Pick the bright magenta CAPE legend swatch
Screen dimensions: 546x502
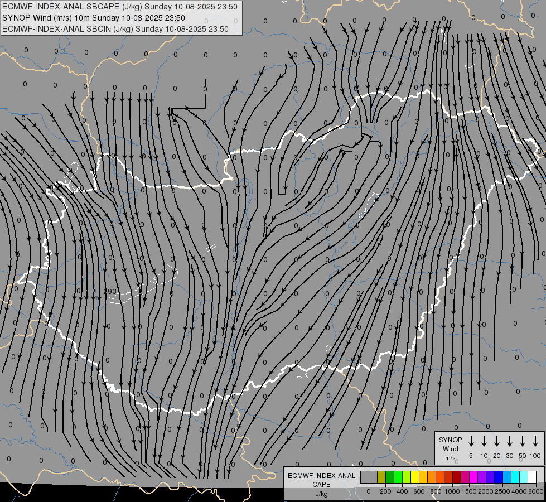(x=473, y=477)
